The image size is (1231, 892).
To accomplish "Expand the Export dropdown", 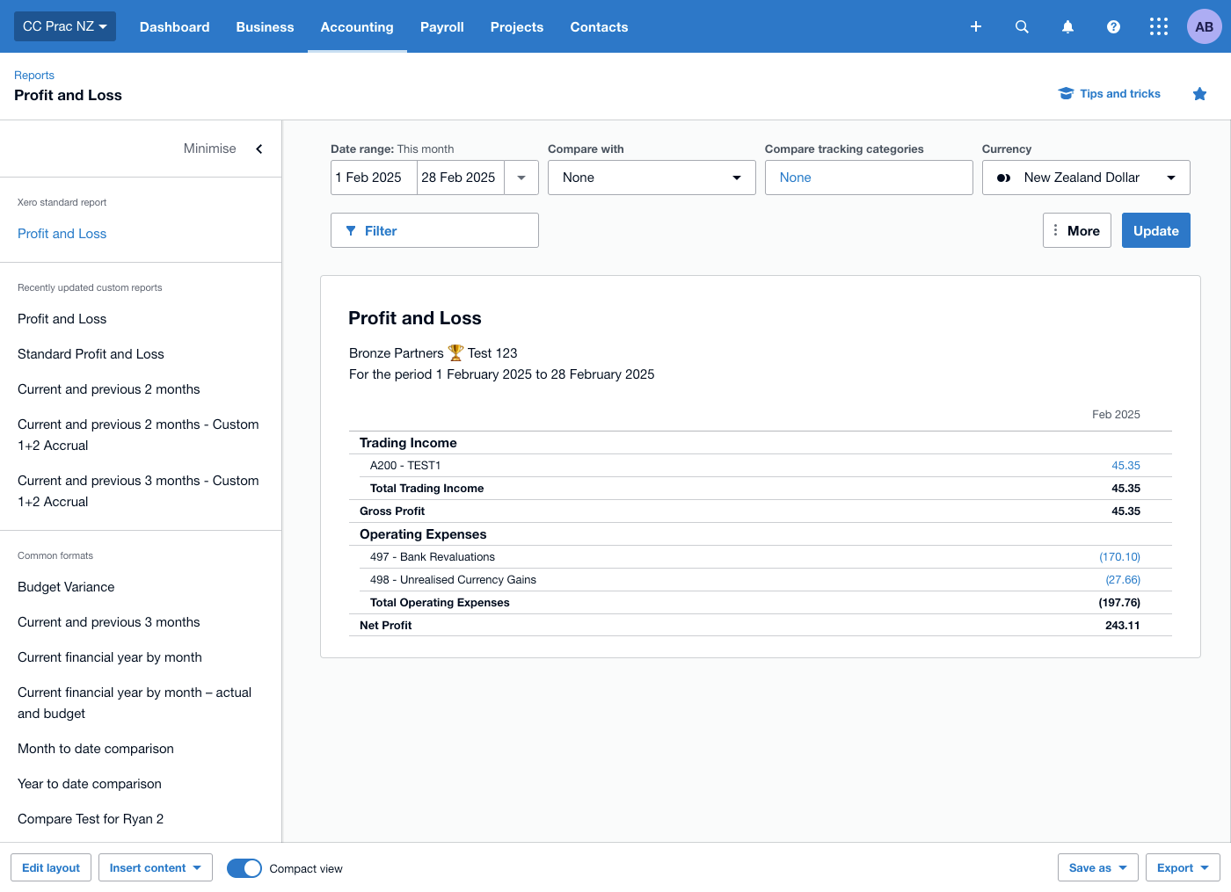I will point(1183,867).
